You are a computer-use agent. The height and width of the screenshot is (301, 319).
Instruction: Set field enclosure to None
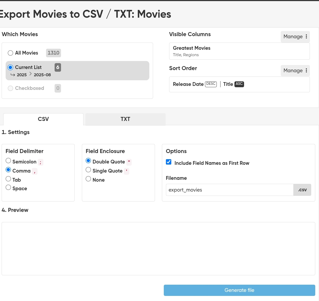point(88,179)
